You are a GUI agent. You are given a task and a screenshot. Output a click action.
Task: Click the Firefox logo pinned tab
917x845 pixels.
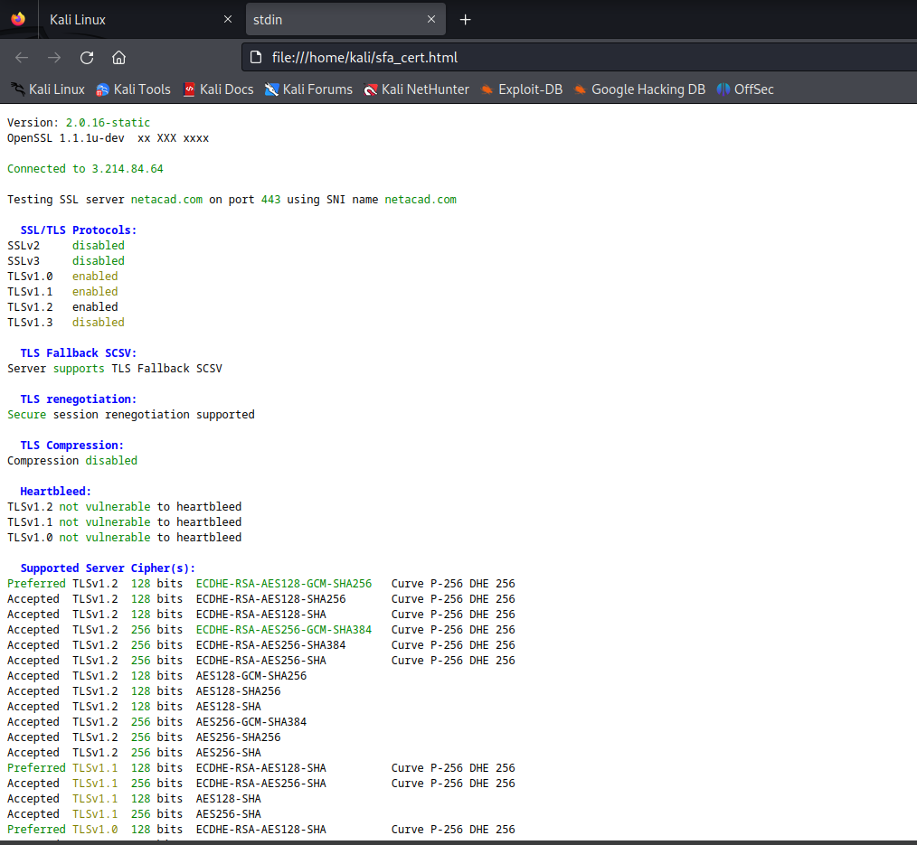click(x=18, y=19)
